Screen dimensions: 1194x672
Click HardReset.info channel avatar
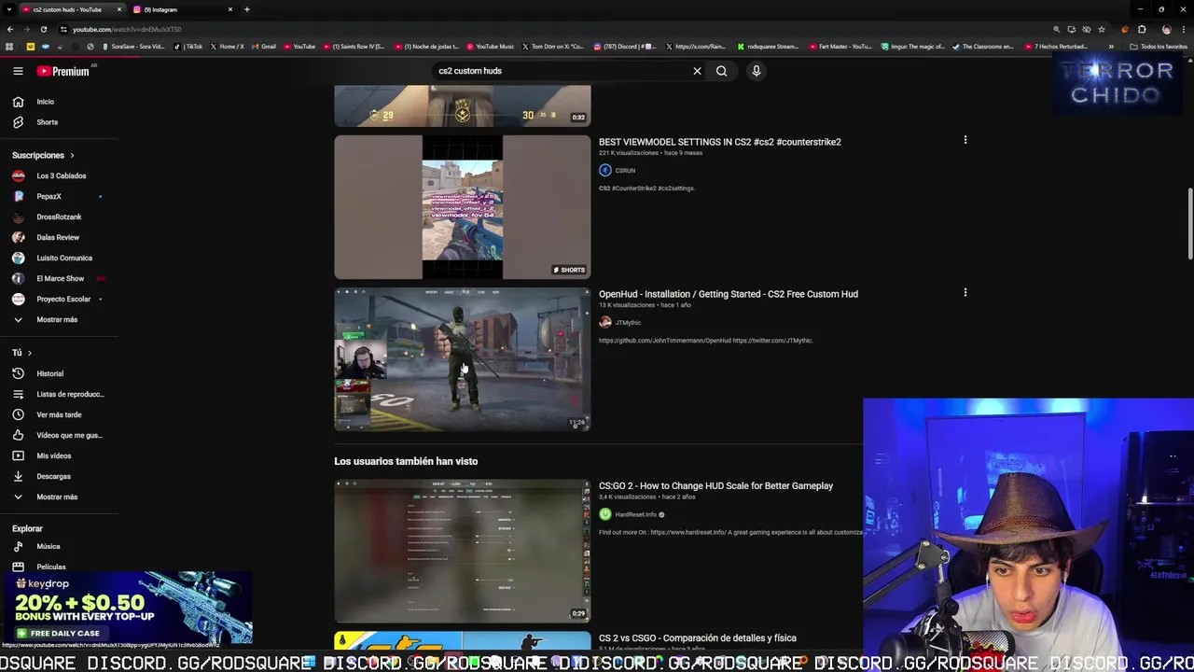click(x=605, y=514)
